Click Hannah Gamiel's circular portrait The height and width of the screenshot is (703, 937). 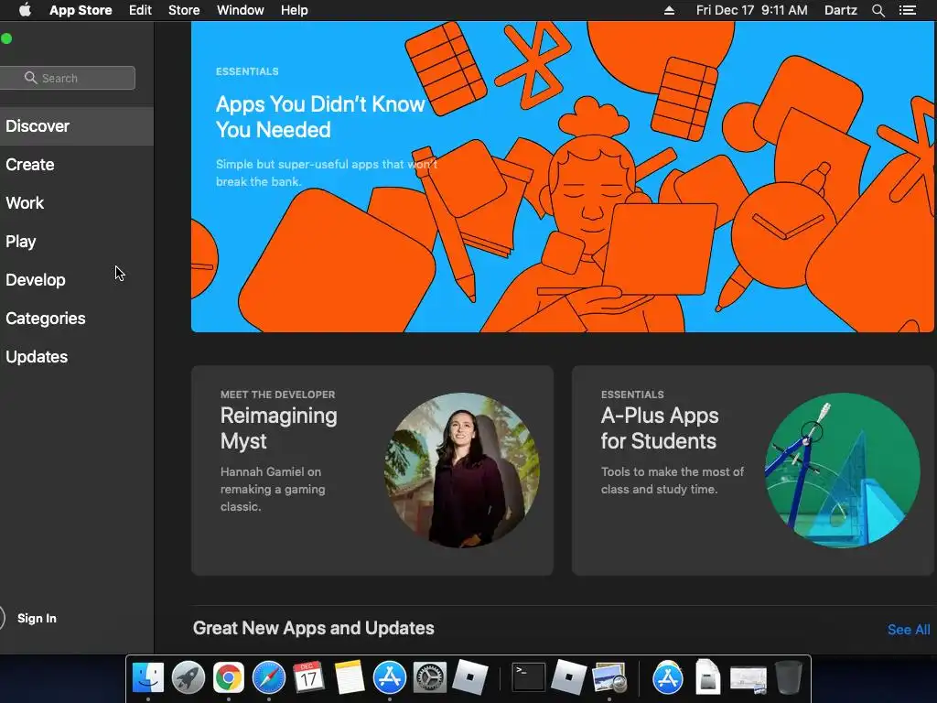[462, 470]
